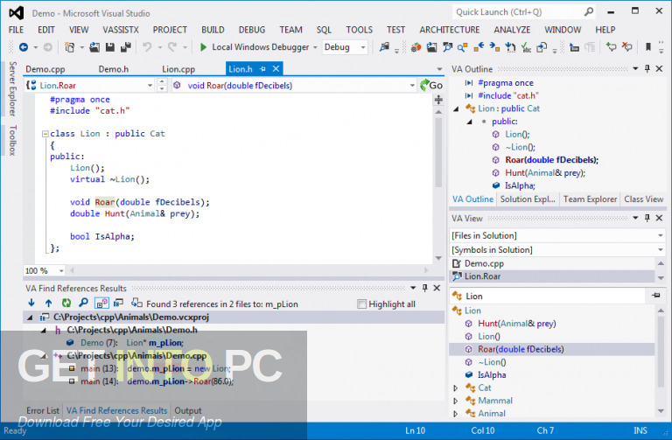
Task: Click the Visual Assist tomato icon
Action: coord(416,47)
